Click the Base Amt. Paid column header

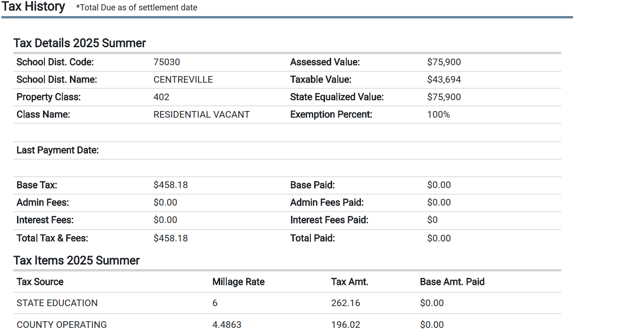452,282
